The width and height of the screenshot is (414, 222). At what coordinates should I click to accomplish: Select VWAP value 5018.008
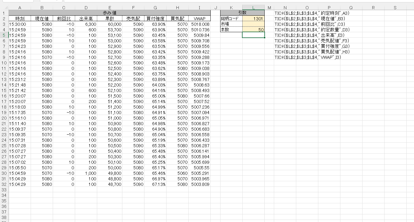[199, 24]
